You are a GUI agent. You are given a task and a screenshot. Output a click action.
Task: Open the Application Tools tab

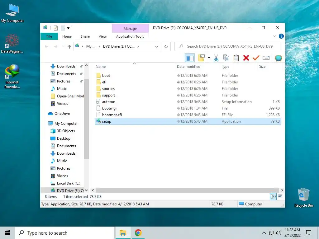pos(130,36)
